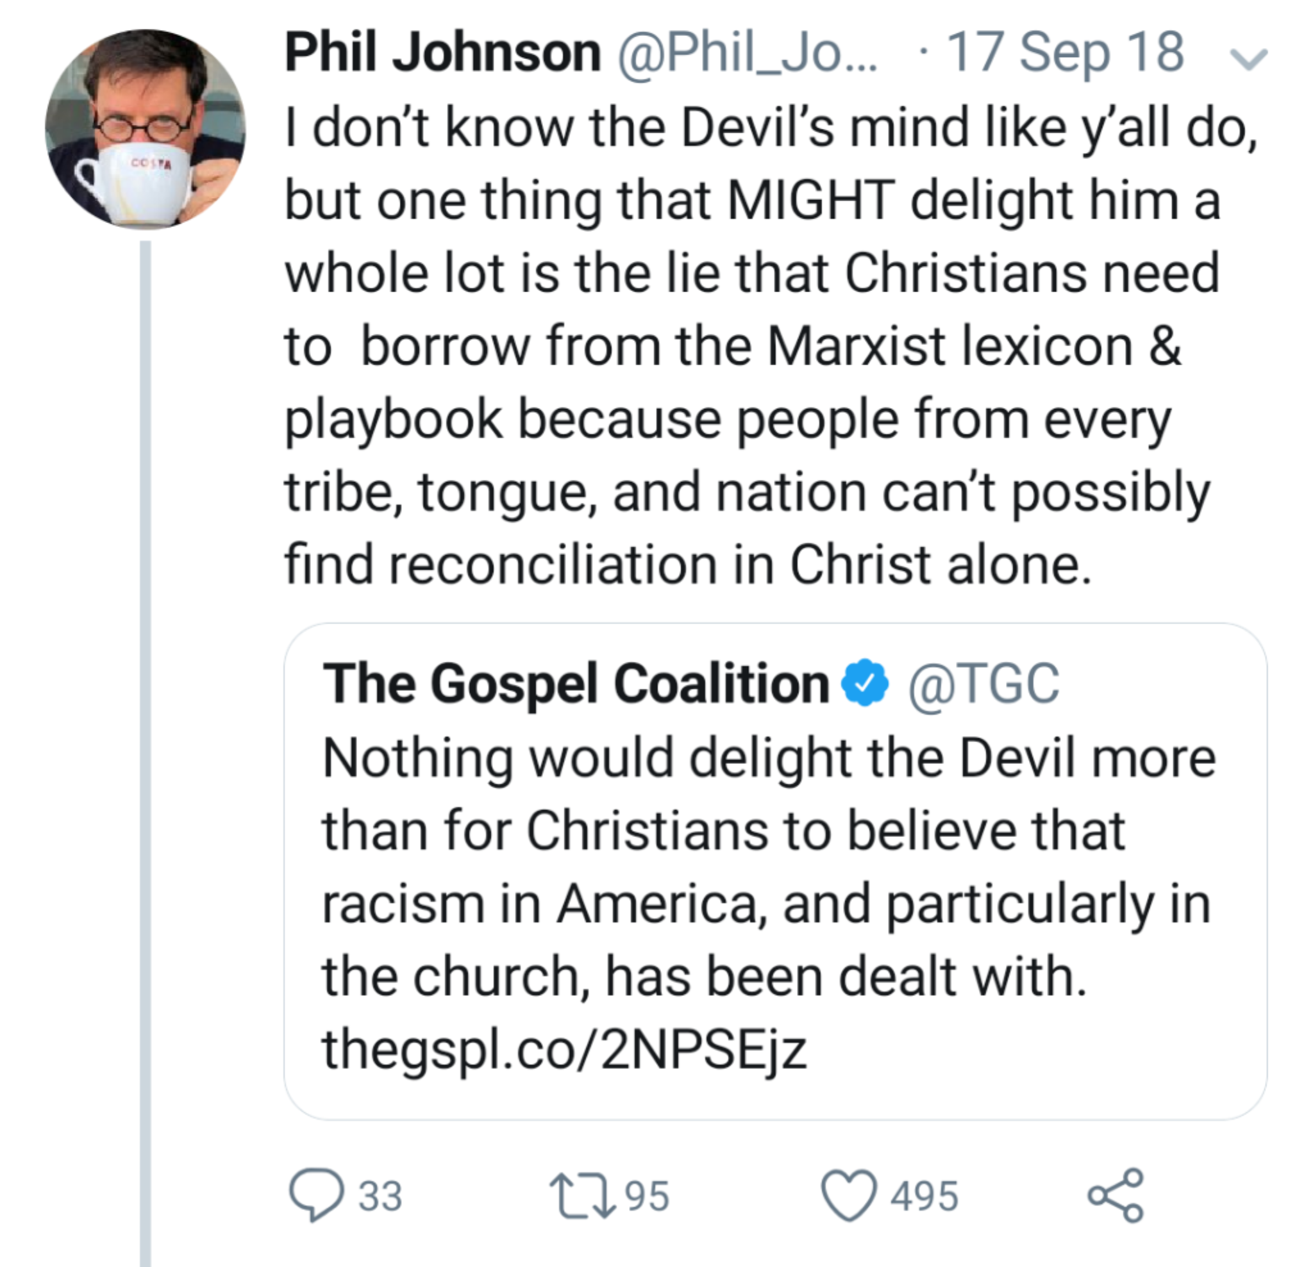Click the 17 Sep 18 timestamp
Screen dimensions: 1313x1267
1065,54
